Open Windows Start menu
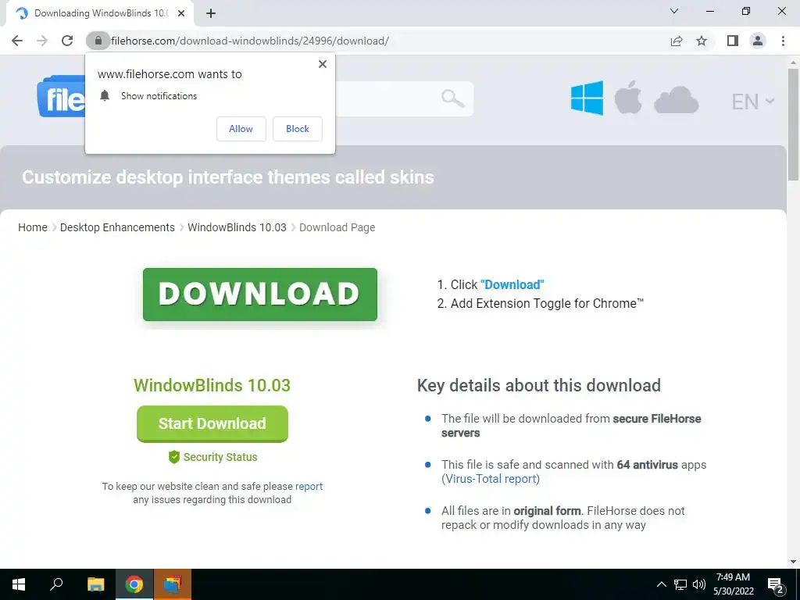Image resolution: width=800 pixels, height=600 pixels. tap(19, 584)
